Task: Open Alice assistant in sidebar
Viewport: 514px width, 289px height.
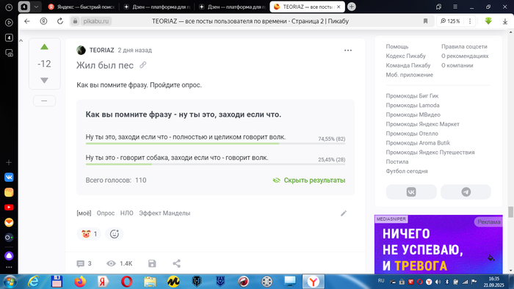Action: point(9,255)
